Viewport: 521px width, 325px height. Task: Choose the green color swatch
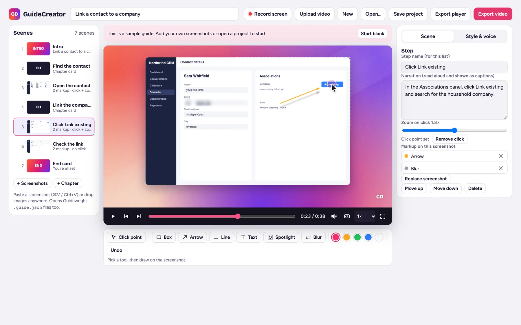(x=357, y=237)
